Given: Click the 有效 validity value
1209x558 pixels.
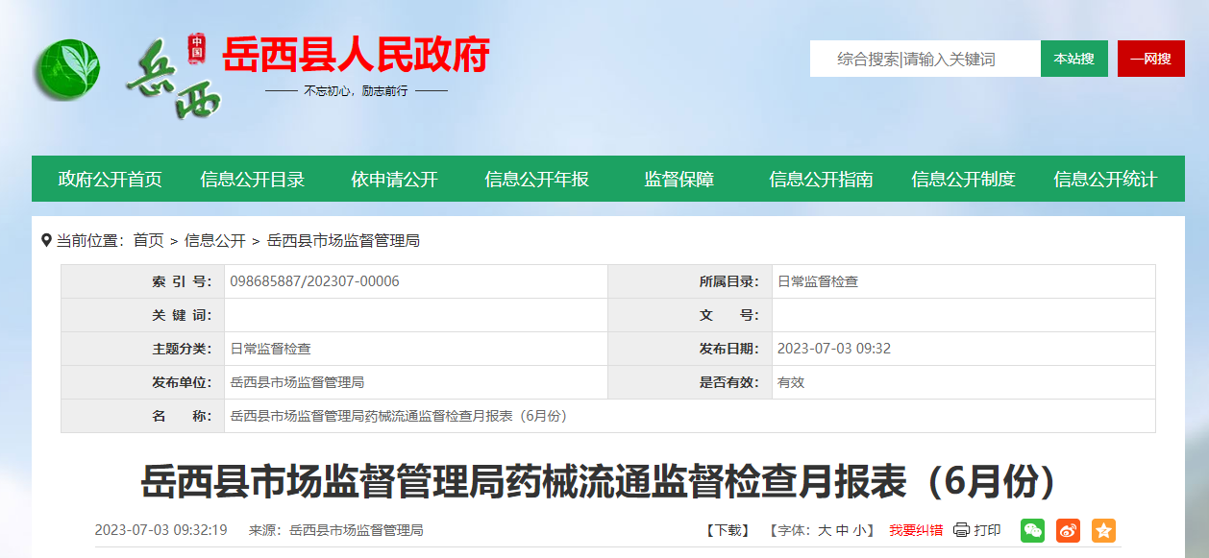Looking at the screenshot, I should point(791,382).
